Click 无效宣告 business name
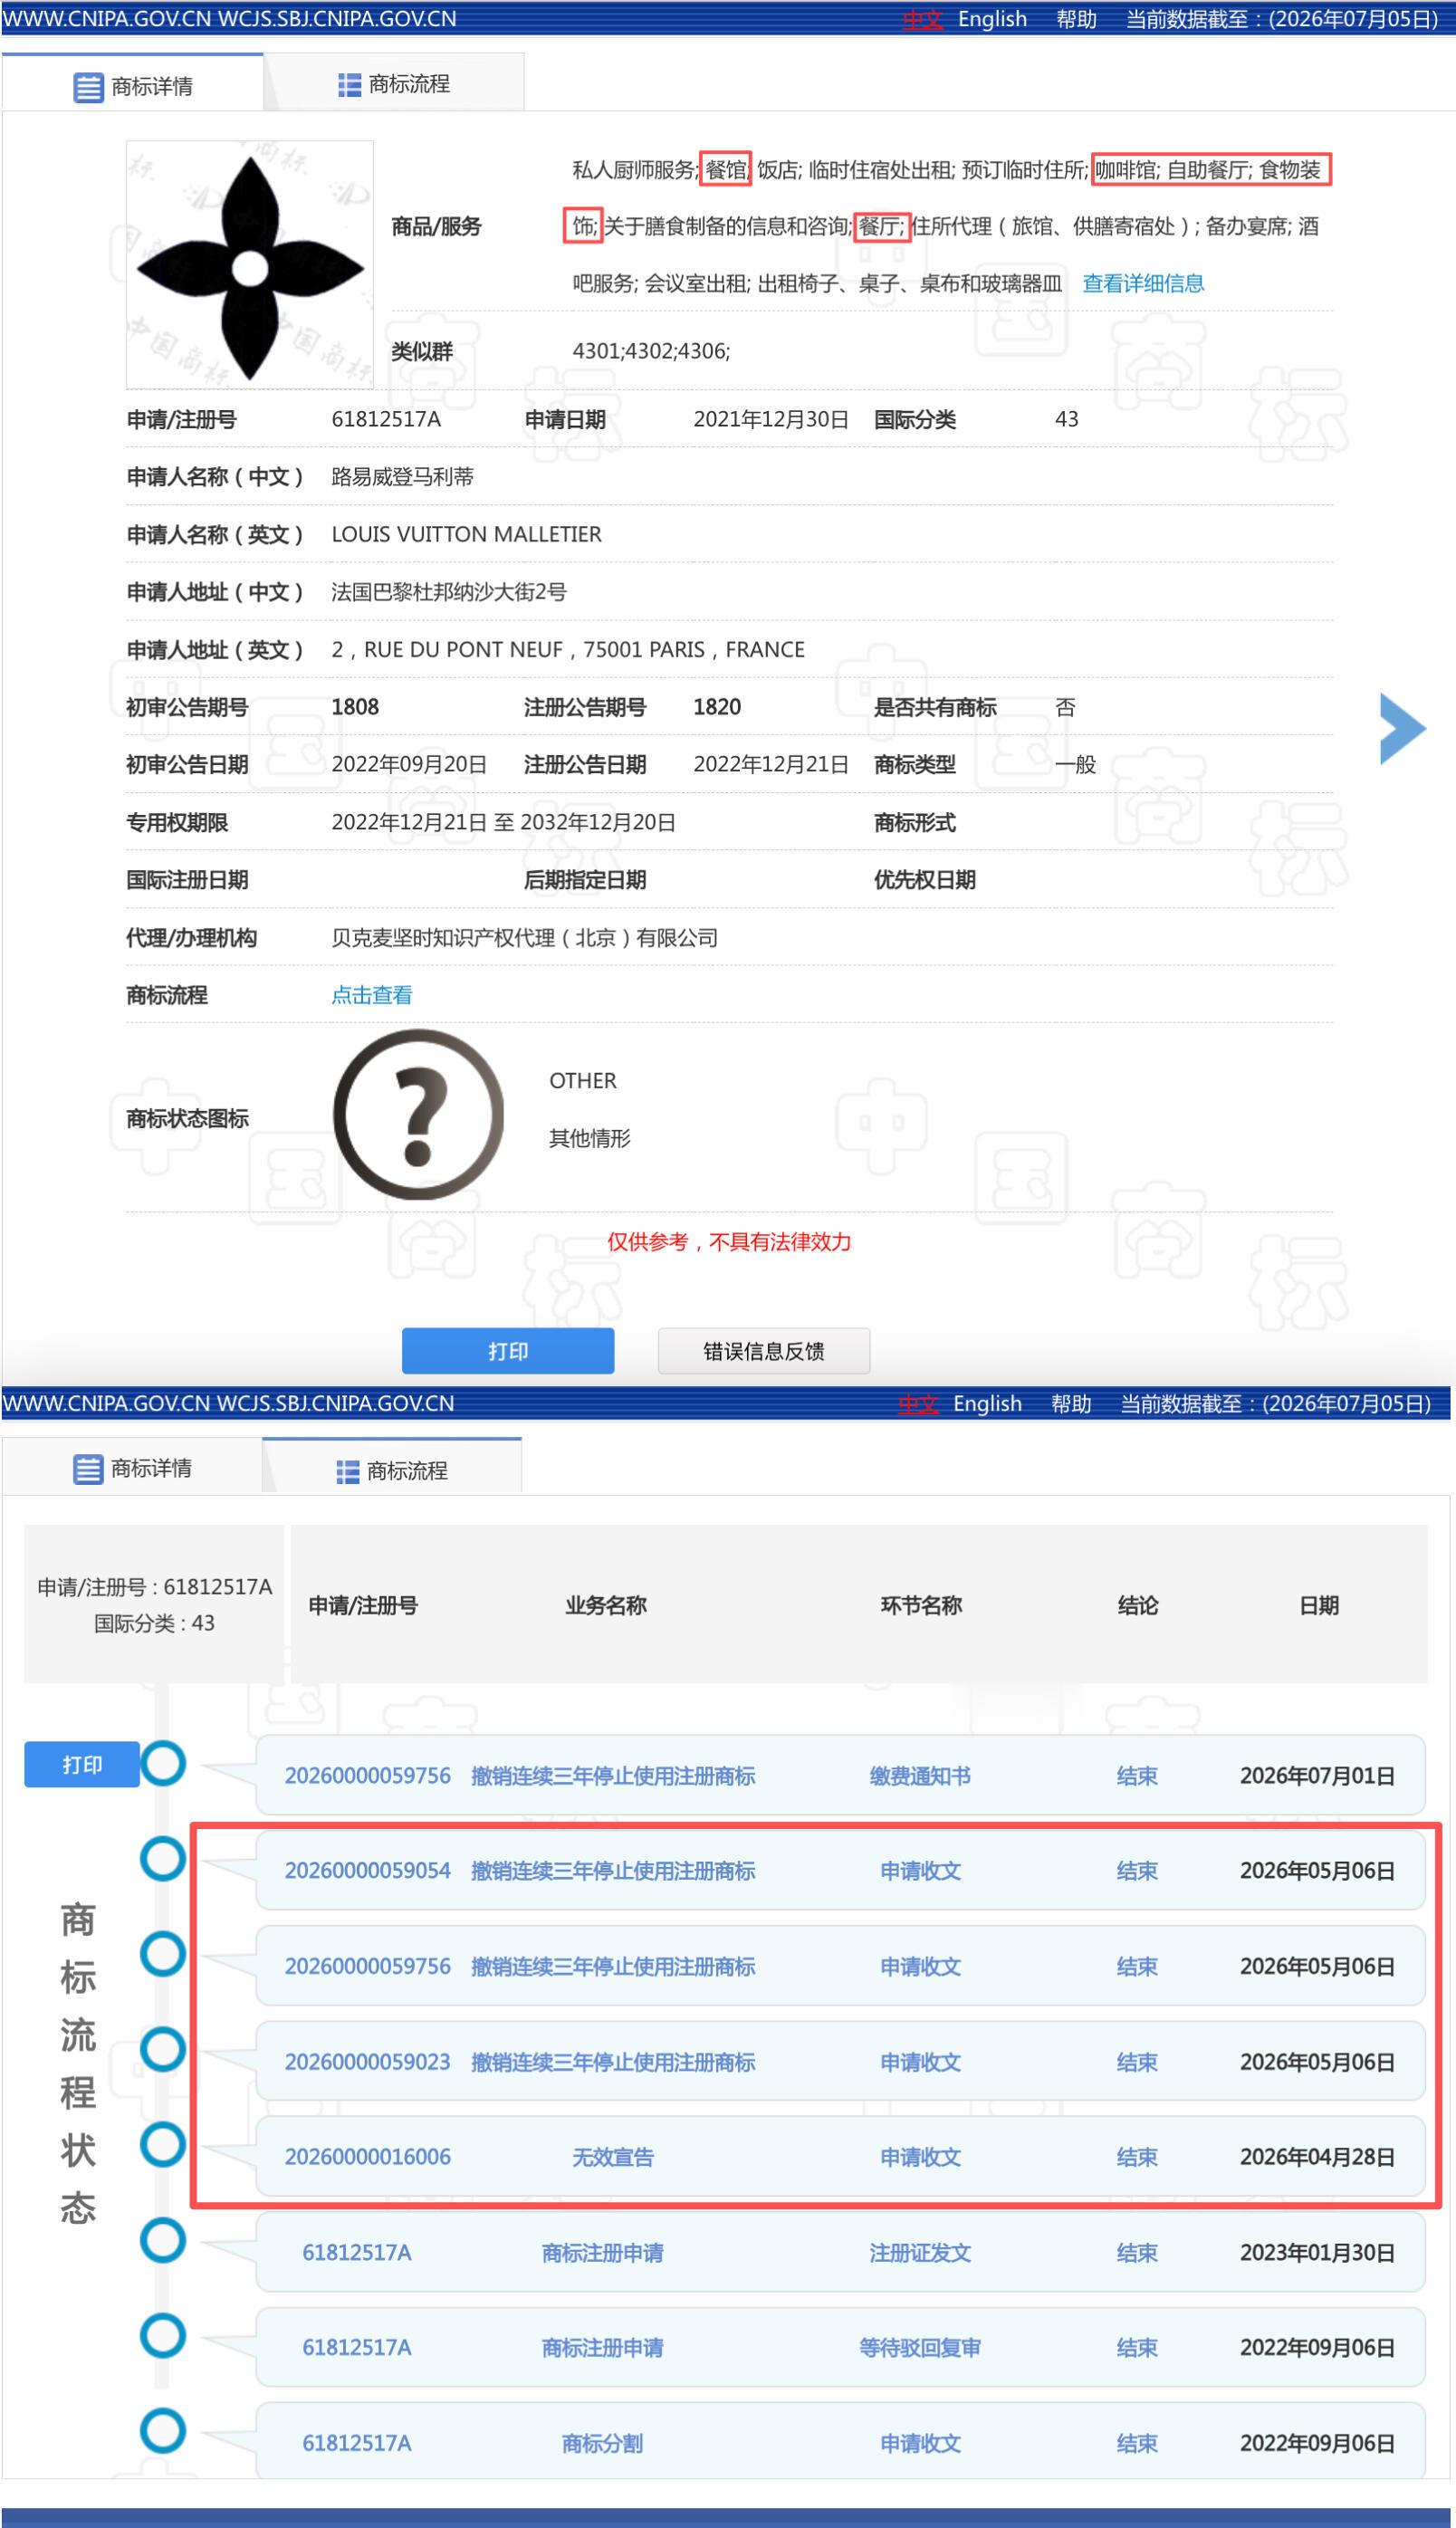 click(613, 2156)
